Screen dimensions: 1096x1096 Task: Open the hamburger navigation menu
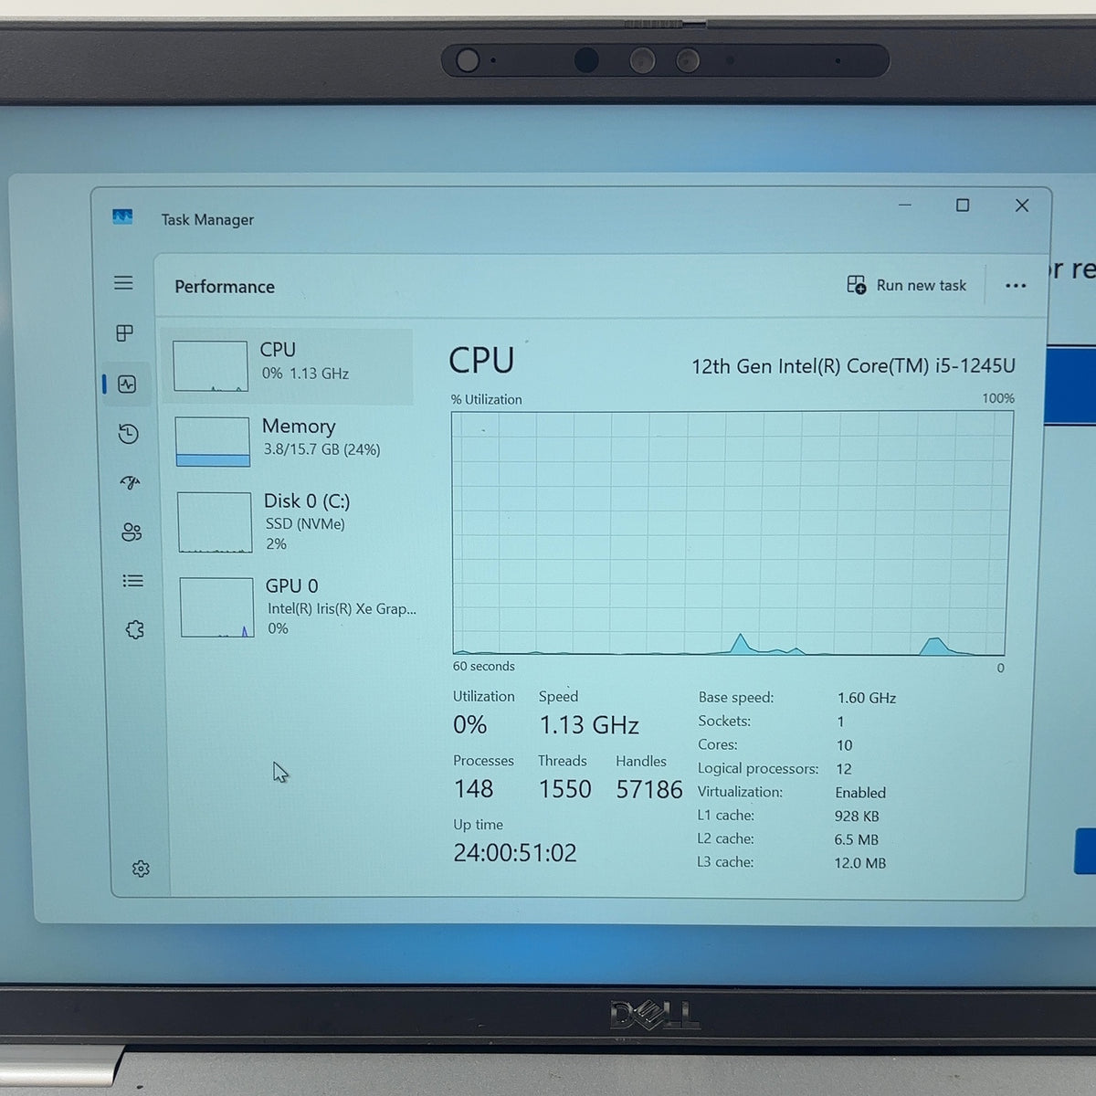123,283
